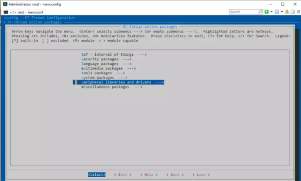Close the Administrator cmd window
This screenshot has height=181, width=301.
coord(295,4)
